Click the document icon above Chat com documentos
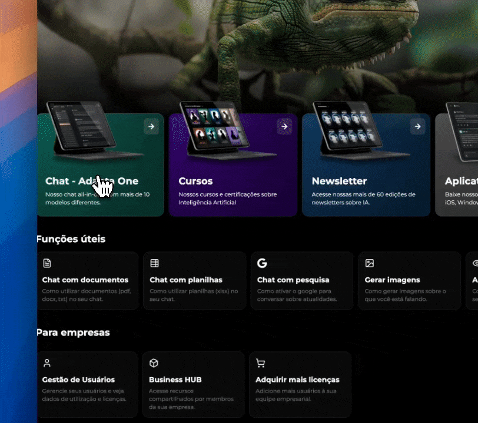 (x=47, y=263)
